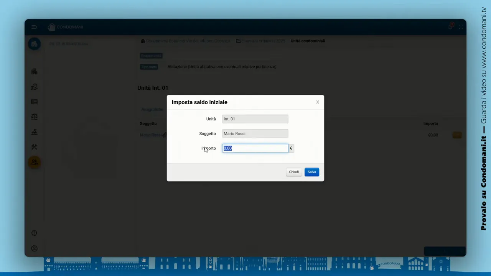Open the buildings section in sidebar
The width and height of the screenshot is (491, 276).
pos(34,72)
